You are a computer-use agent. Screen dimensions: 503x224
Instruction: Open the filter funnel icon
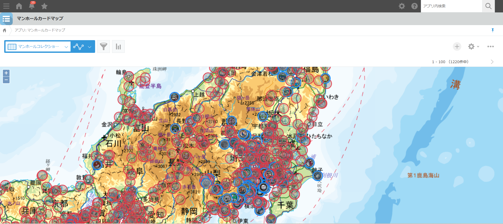pos(104,47)
